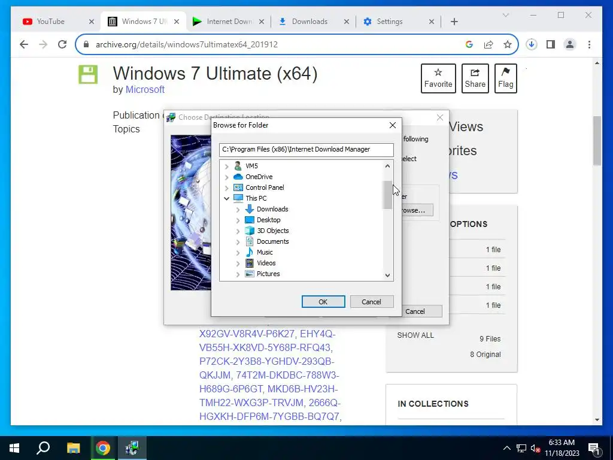The height and width of the screenshot is (460, 613).
Task: Click Cancel in Browse for Folder dialog
Action: [371, 302]
